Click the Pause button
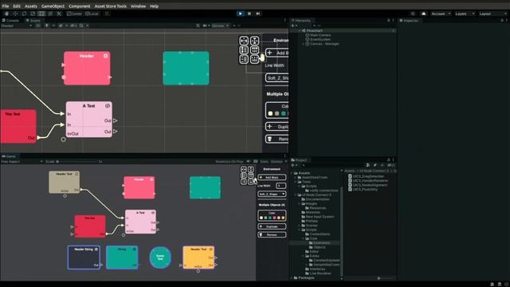This screenshot has height=287, width=510. click(249, 14)
